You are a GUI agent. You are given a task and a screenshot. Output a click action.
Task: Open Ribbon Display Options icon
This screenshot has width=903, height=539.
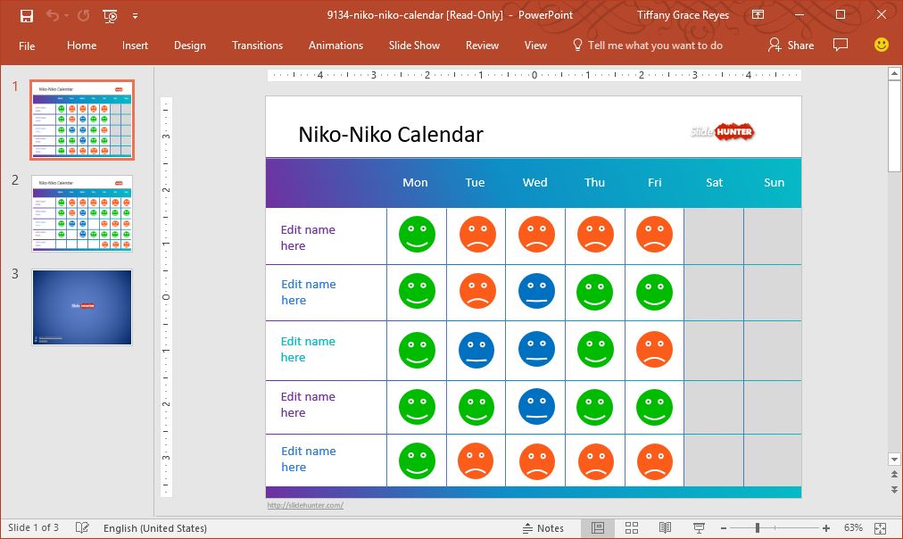(x=758, y=15)
